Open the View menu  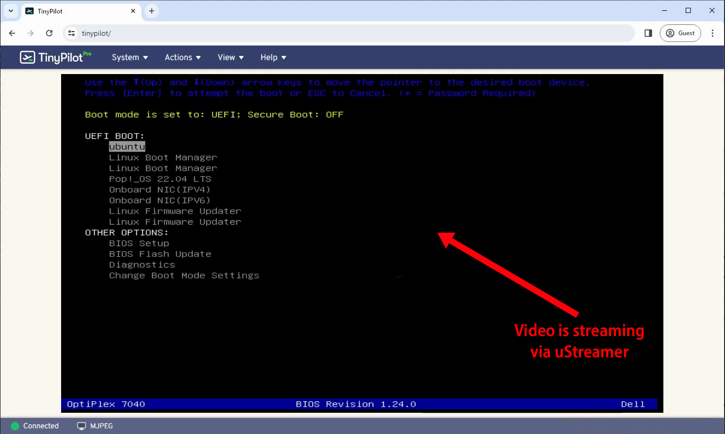click(x=230, y=57)
